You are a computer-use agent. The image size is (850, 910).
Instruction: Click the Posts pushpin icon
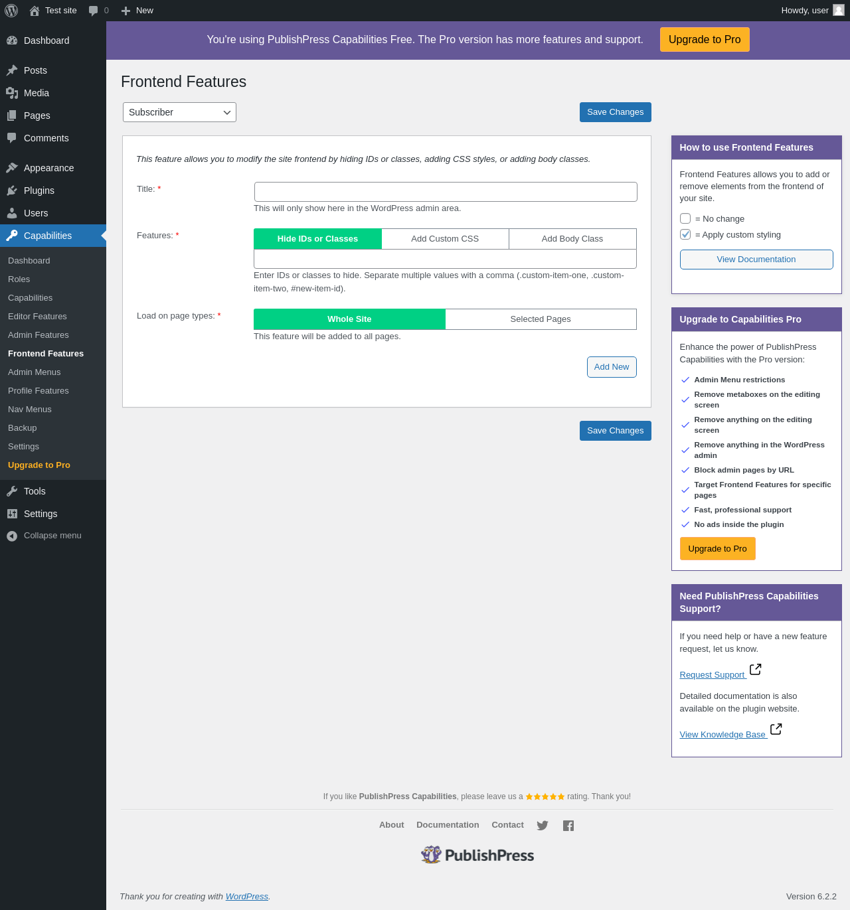tap(12, 70)
